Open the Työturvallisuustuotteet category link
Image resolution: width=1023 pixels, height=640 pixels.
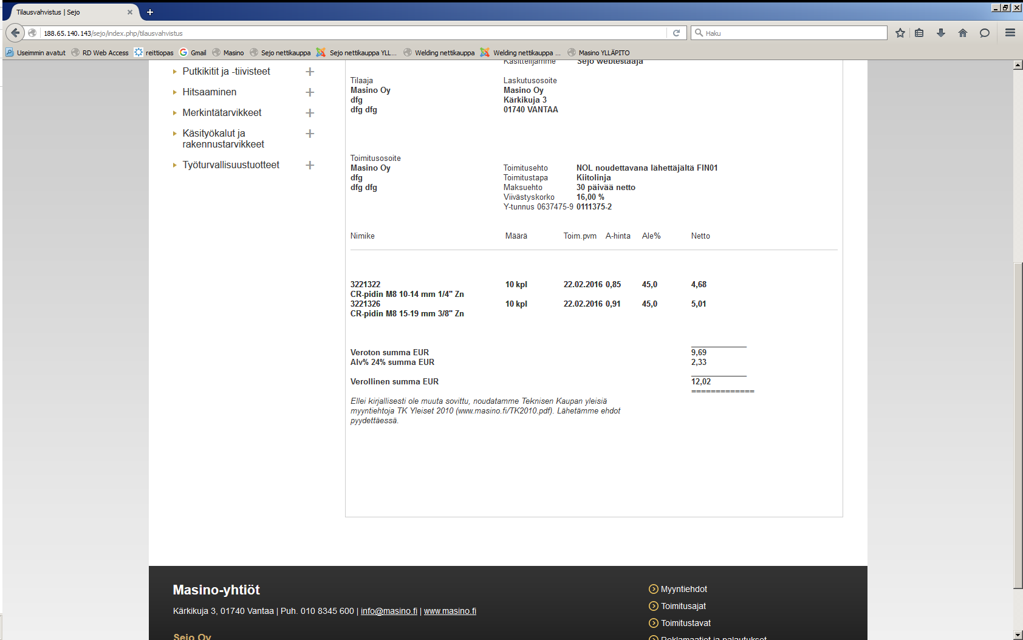[x=231, y=165]
